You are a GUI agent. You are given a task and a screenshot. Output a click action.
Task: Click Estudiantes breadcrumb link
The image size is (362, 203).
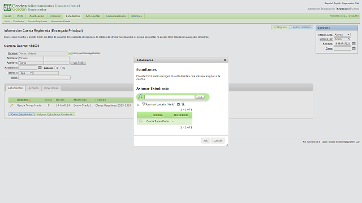point(19,21)
